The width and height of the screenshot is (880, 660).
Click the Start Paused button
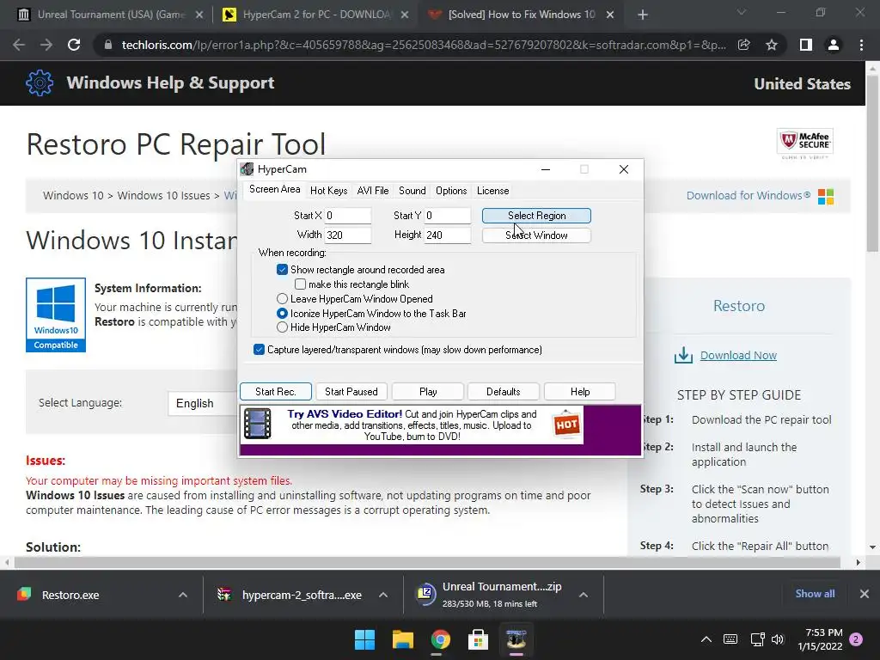[351, 391]
